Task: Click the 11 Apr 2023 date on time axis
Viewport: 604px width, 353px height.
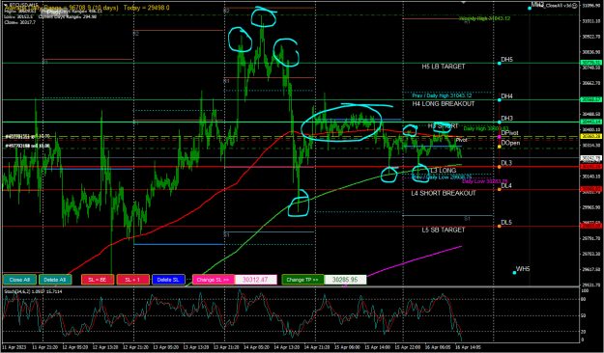Action: (x=15, y=347)
